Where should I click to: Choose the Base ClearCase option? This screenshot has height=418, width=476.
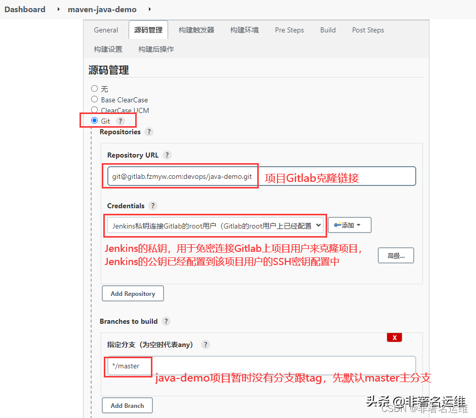coord(94,99)
